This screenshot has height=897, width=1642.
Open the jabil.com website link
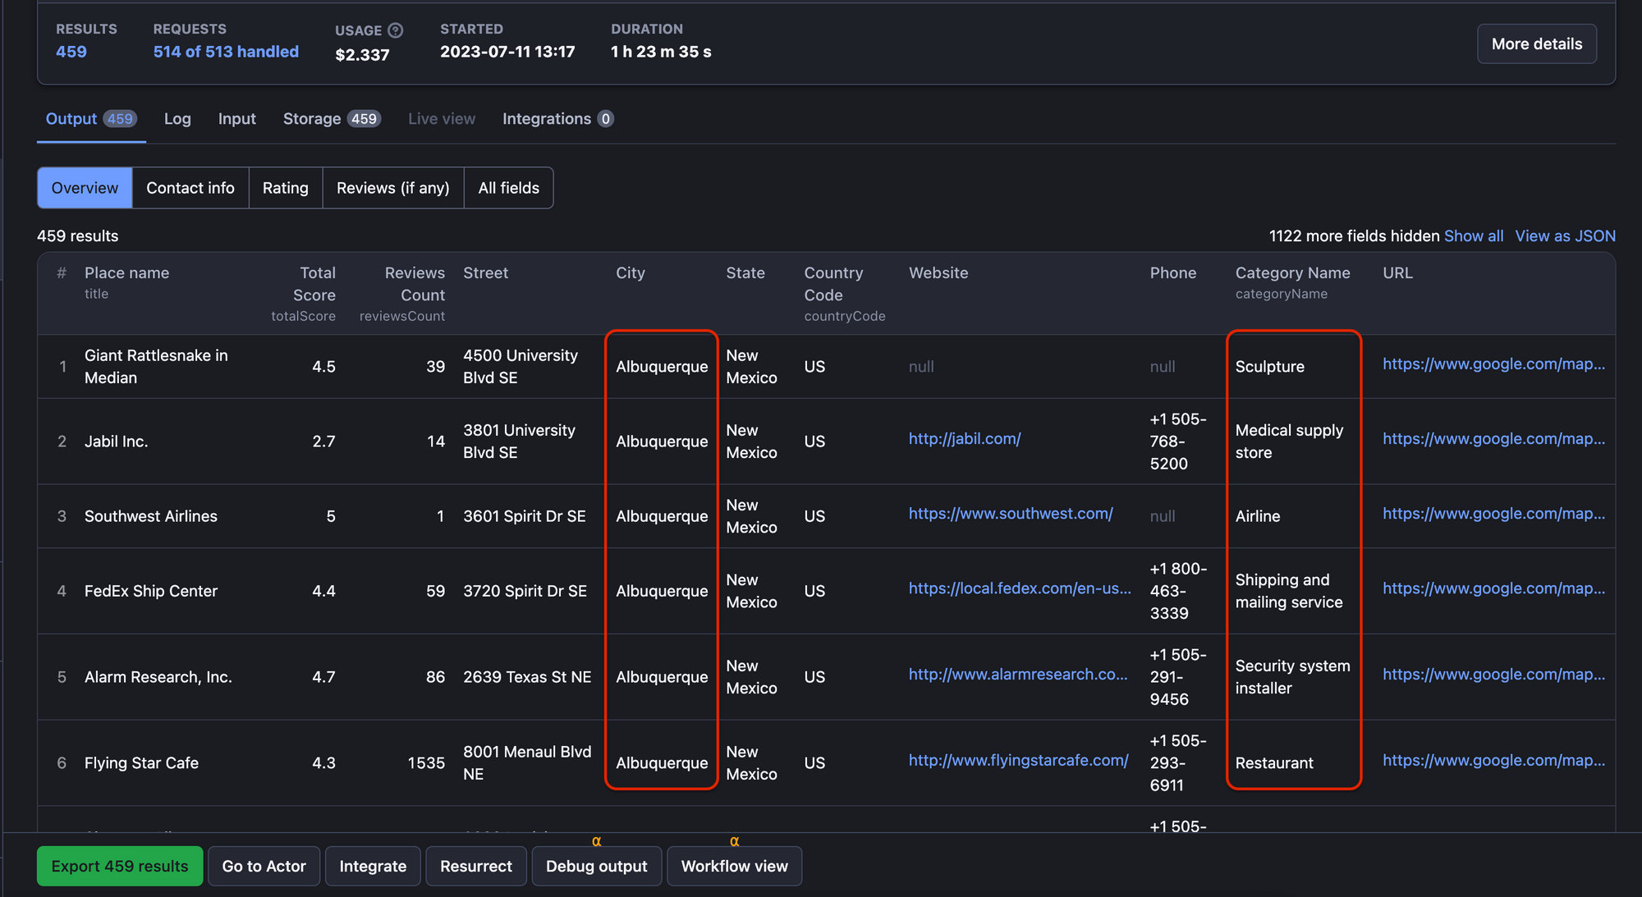(x=965, y=439)
